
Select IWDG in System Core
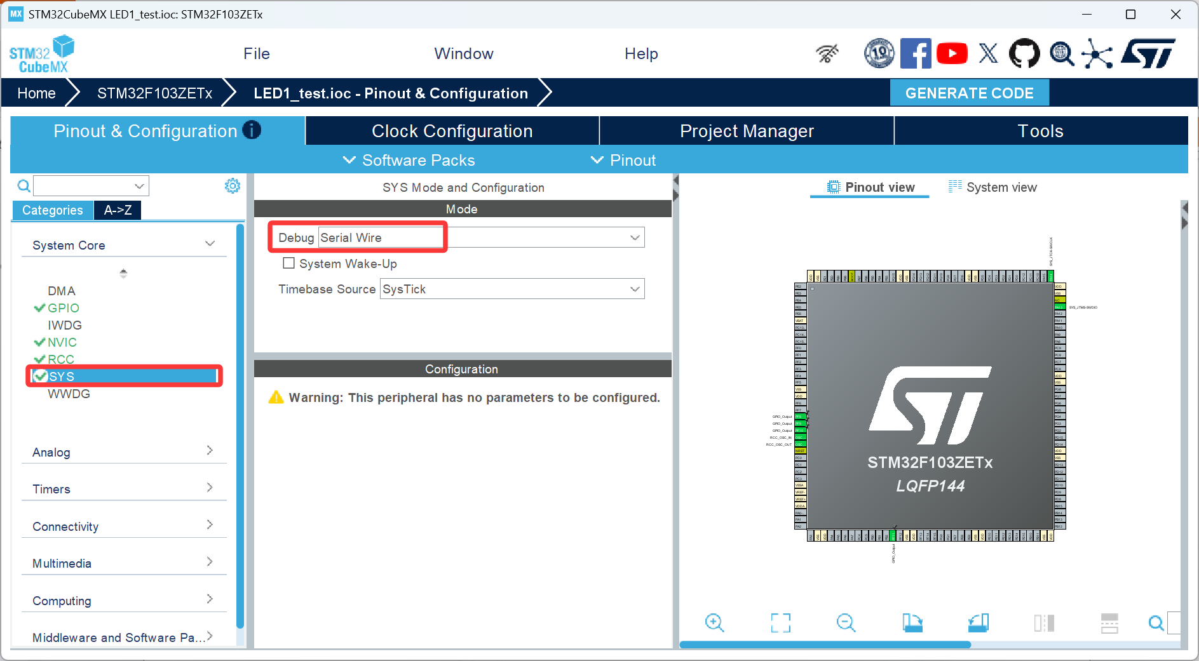(x=65, y=325)
